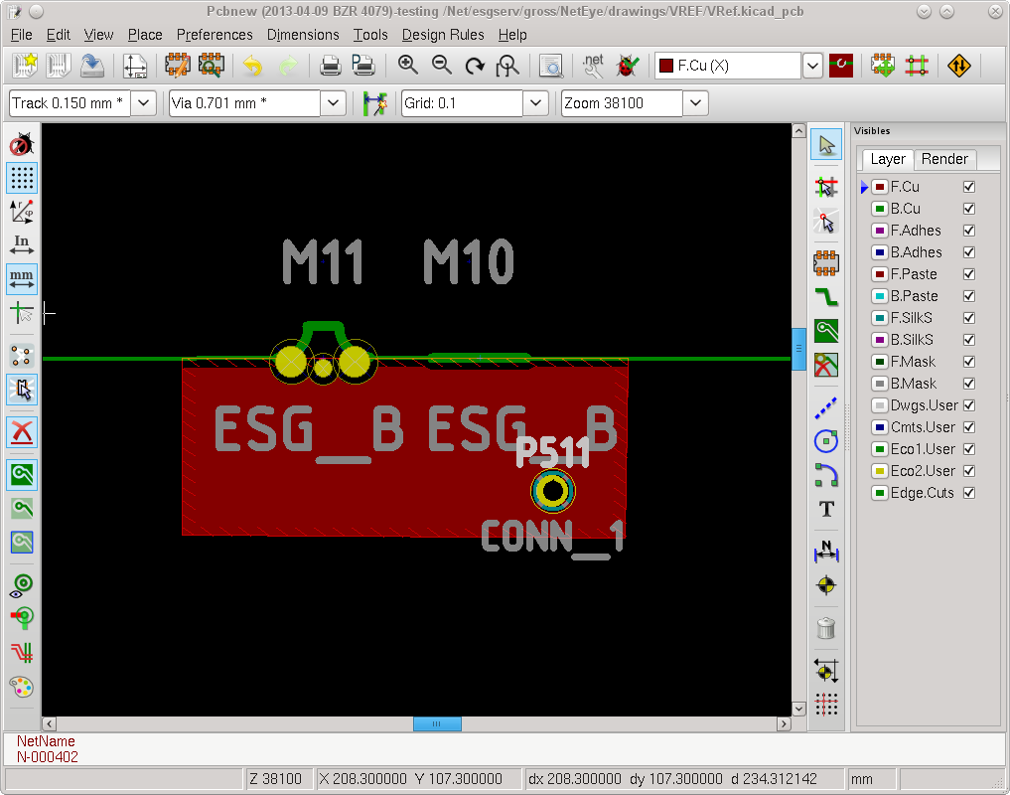Click the horizontal scrollbar thumb
The image size is (1010, 795).
pos(437,724)
